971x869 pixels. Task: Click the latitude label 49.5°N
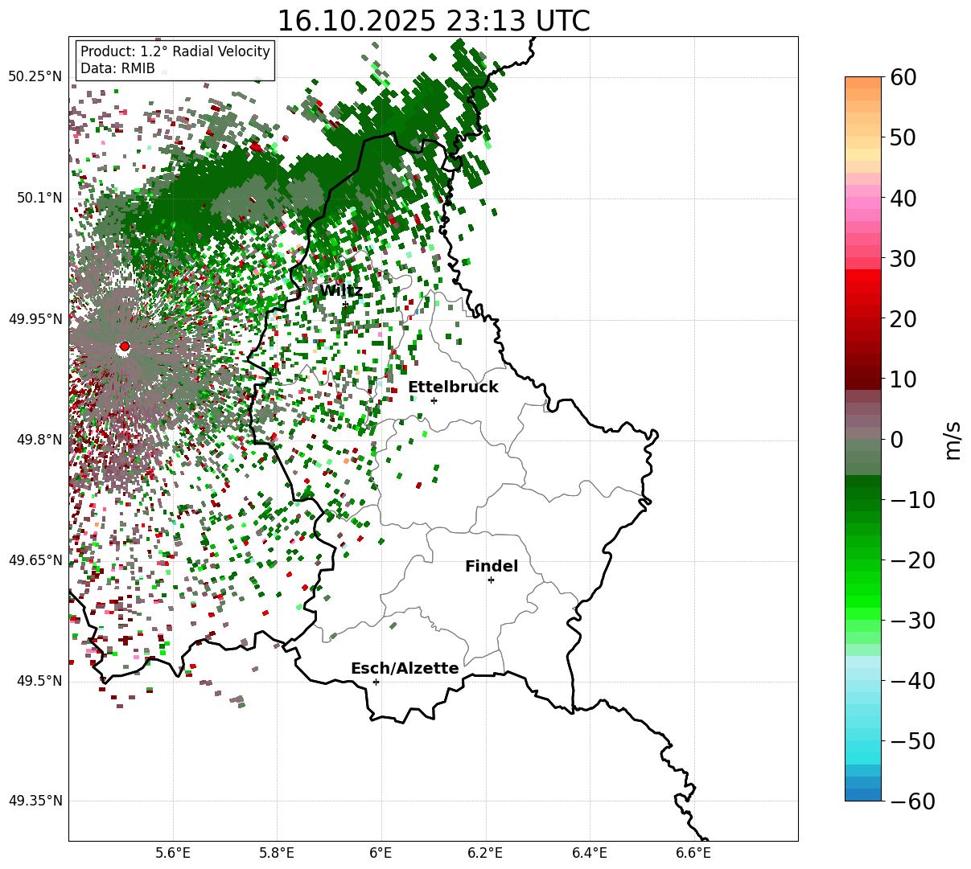(39, 681)
